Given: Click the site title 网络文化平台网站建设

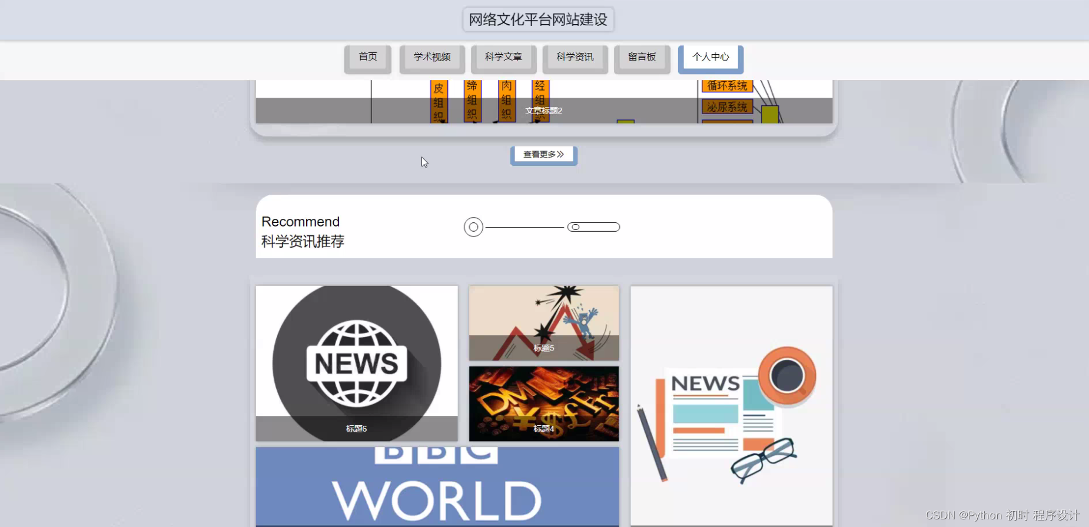Looking at the screenshot, I should (x=538, y=19).
